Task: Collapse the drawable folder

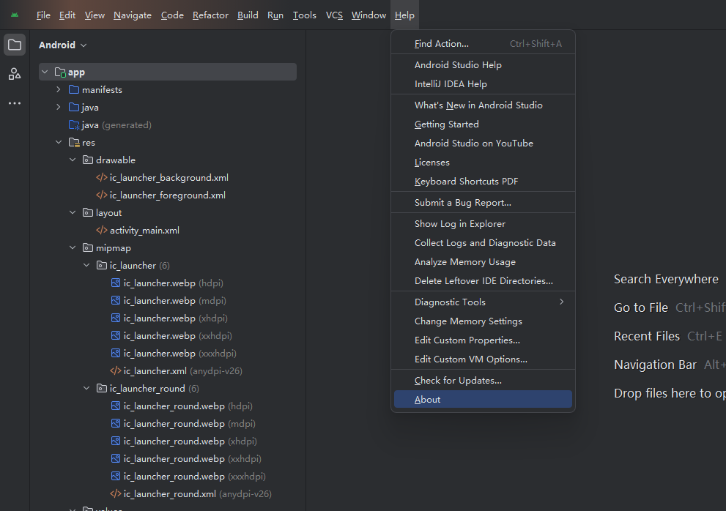Action: pyautogui.click(x=73, y=160)
